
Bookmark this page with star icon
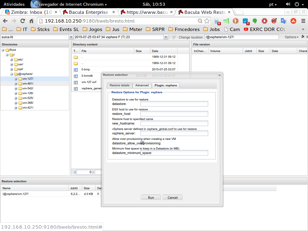[x=207, y=21]
